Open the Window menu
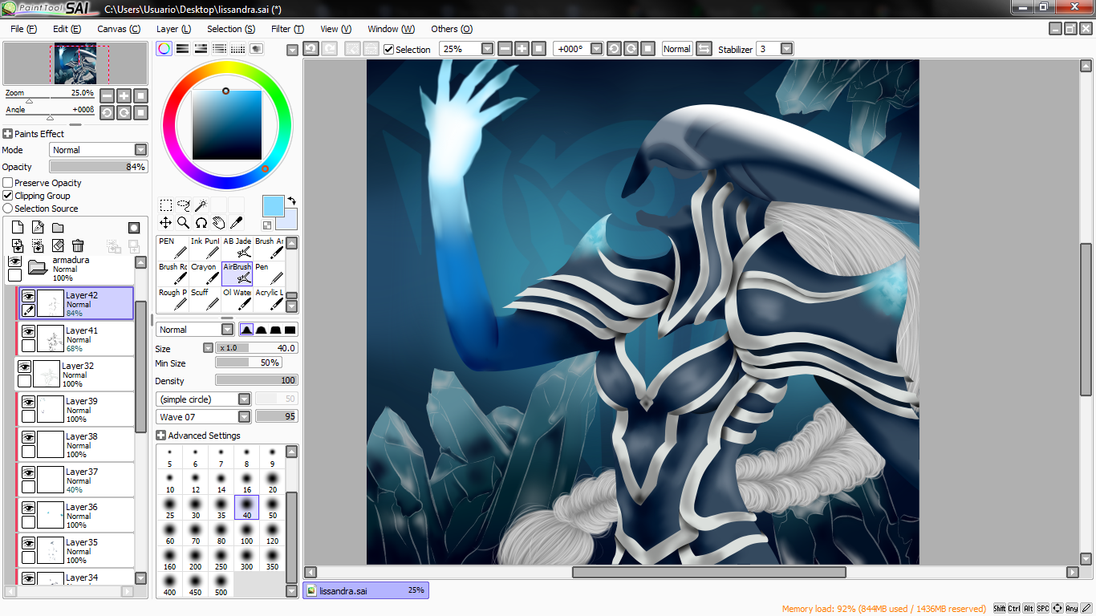Screen dimensions: 1096x616 [391, 29]
